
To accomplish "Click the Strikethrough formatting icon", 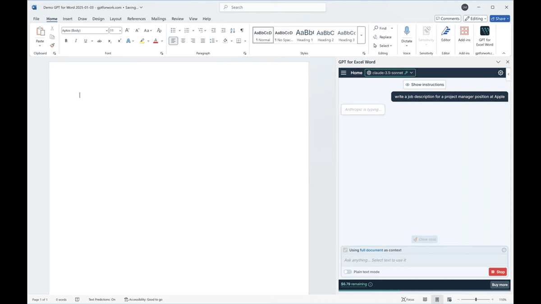I will (99, 40).
